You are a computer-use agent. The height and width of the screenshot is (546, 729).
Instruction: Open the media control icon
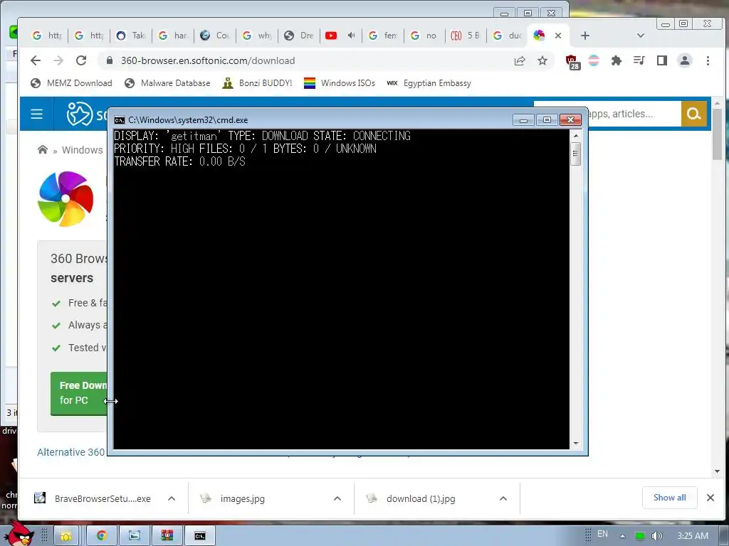pyautogui.click(x=639, y=60)
